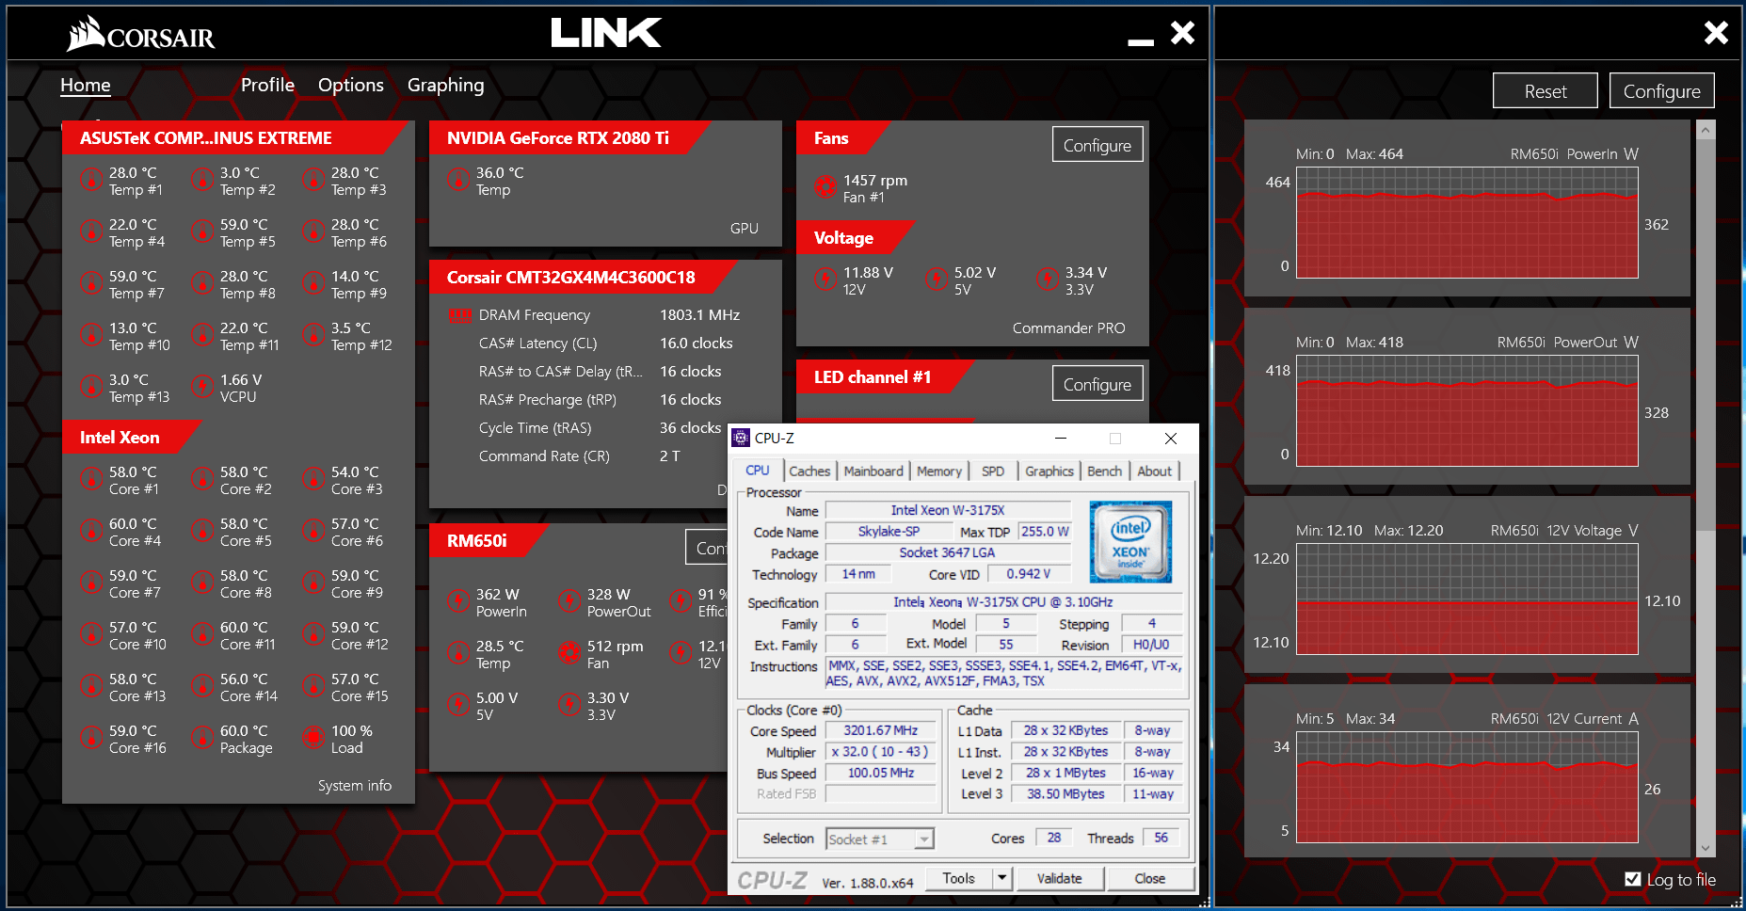The height and width of the screenshot is (911, 1746).
Task: Click Reset in the graph panel
Action: coord(1546,91)
